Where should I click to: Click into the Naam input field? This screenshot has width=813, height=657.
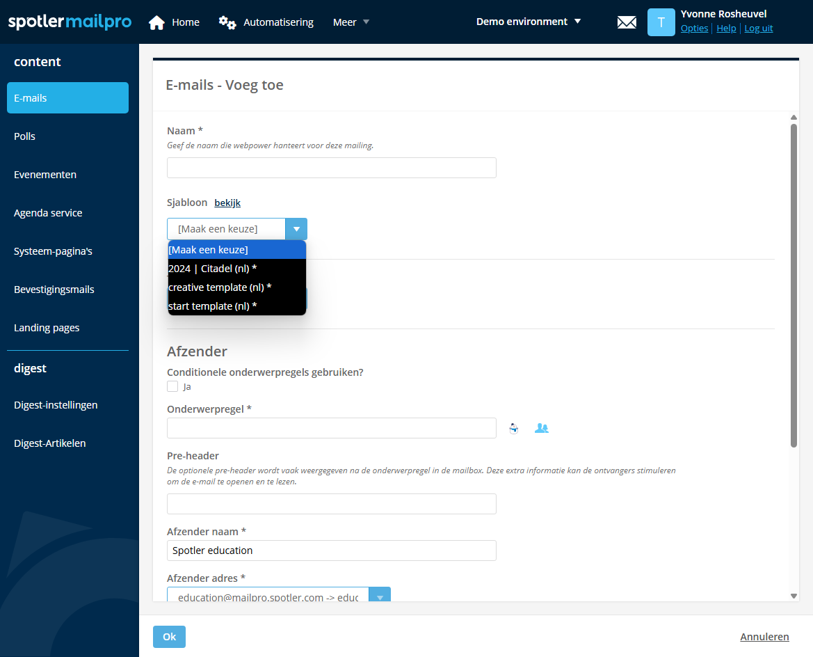(x=331, y=168)
